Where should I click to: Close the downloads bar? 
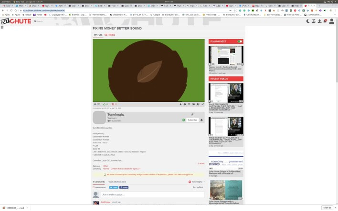point(336,208)
